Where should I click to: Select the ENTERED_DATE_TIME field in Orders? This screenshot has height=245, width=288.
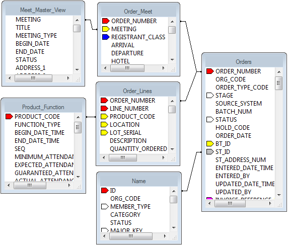pos(245,168)
